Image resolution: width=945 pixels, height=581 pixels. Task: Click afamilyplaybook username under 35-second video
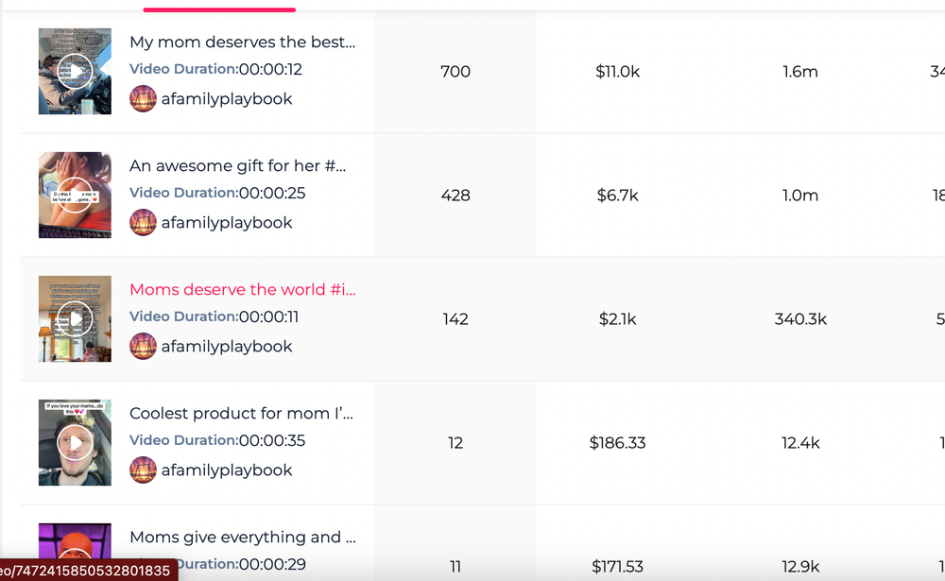coord(227,470)
